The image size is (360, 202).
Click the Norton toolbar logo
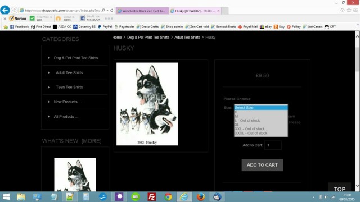(17, 19)
